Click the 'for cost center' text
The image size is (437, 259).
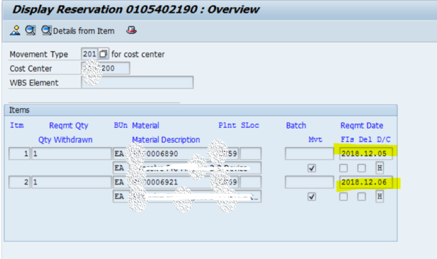[x=138, y=54]
